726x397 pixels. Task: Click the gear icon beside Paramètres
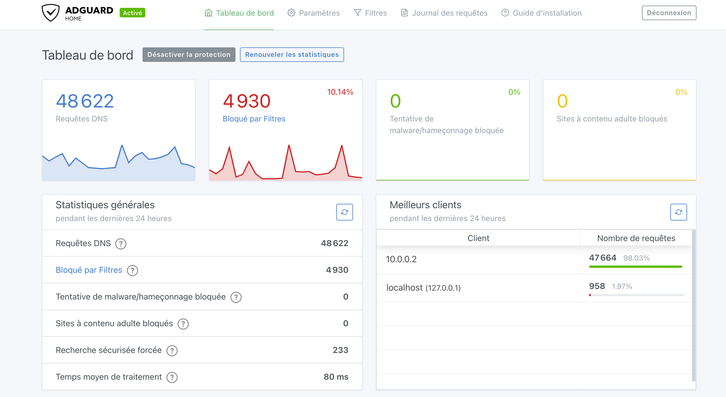(x=291, y=13)
